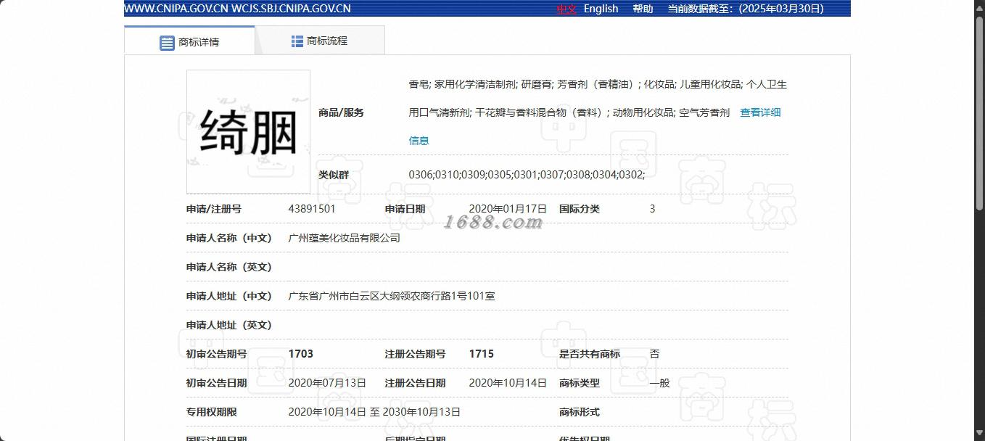Click the 申请/注册号 label
This screenshot has width=985, height=441.
[214, 209]
